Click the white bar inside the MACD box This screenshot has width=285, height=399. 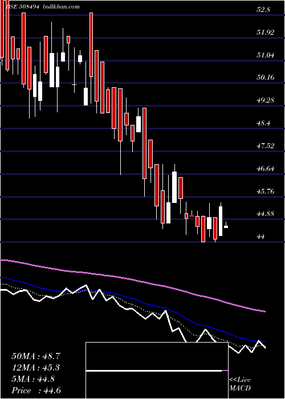[x=154, y=370]
